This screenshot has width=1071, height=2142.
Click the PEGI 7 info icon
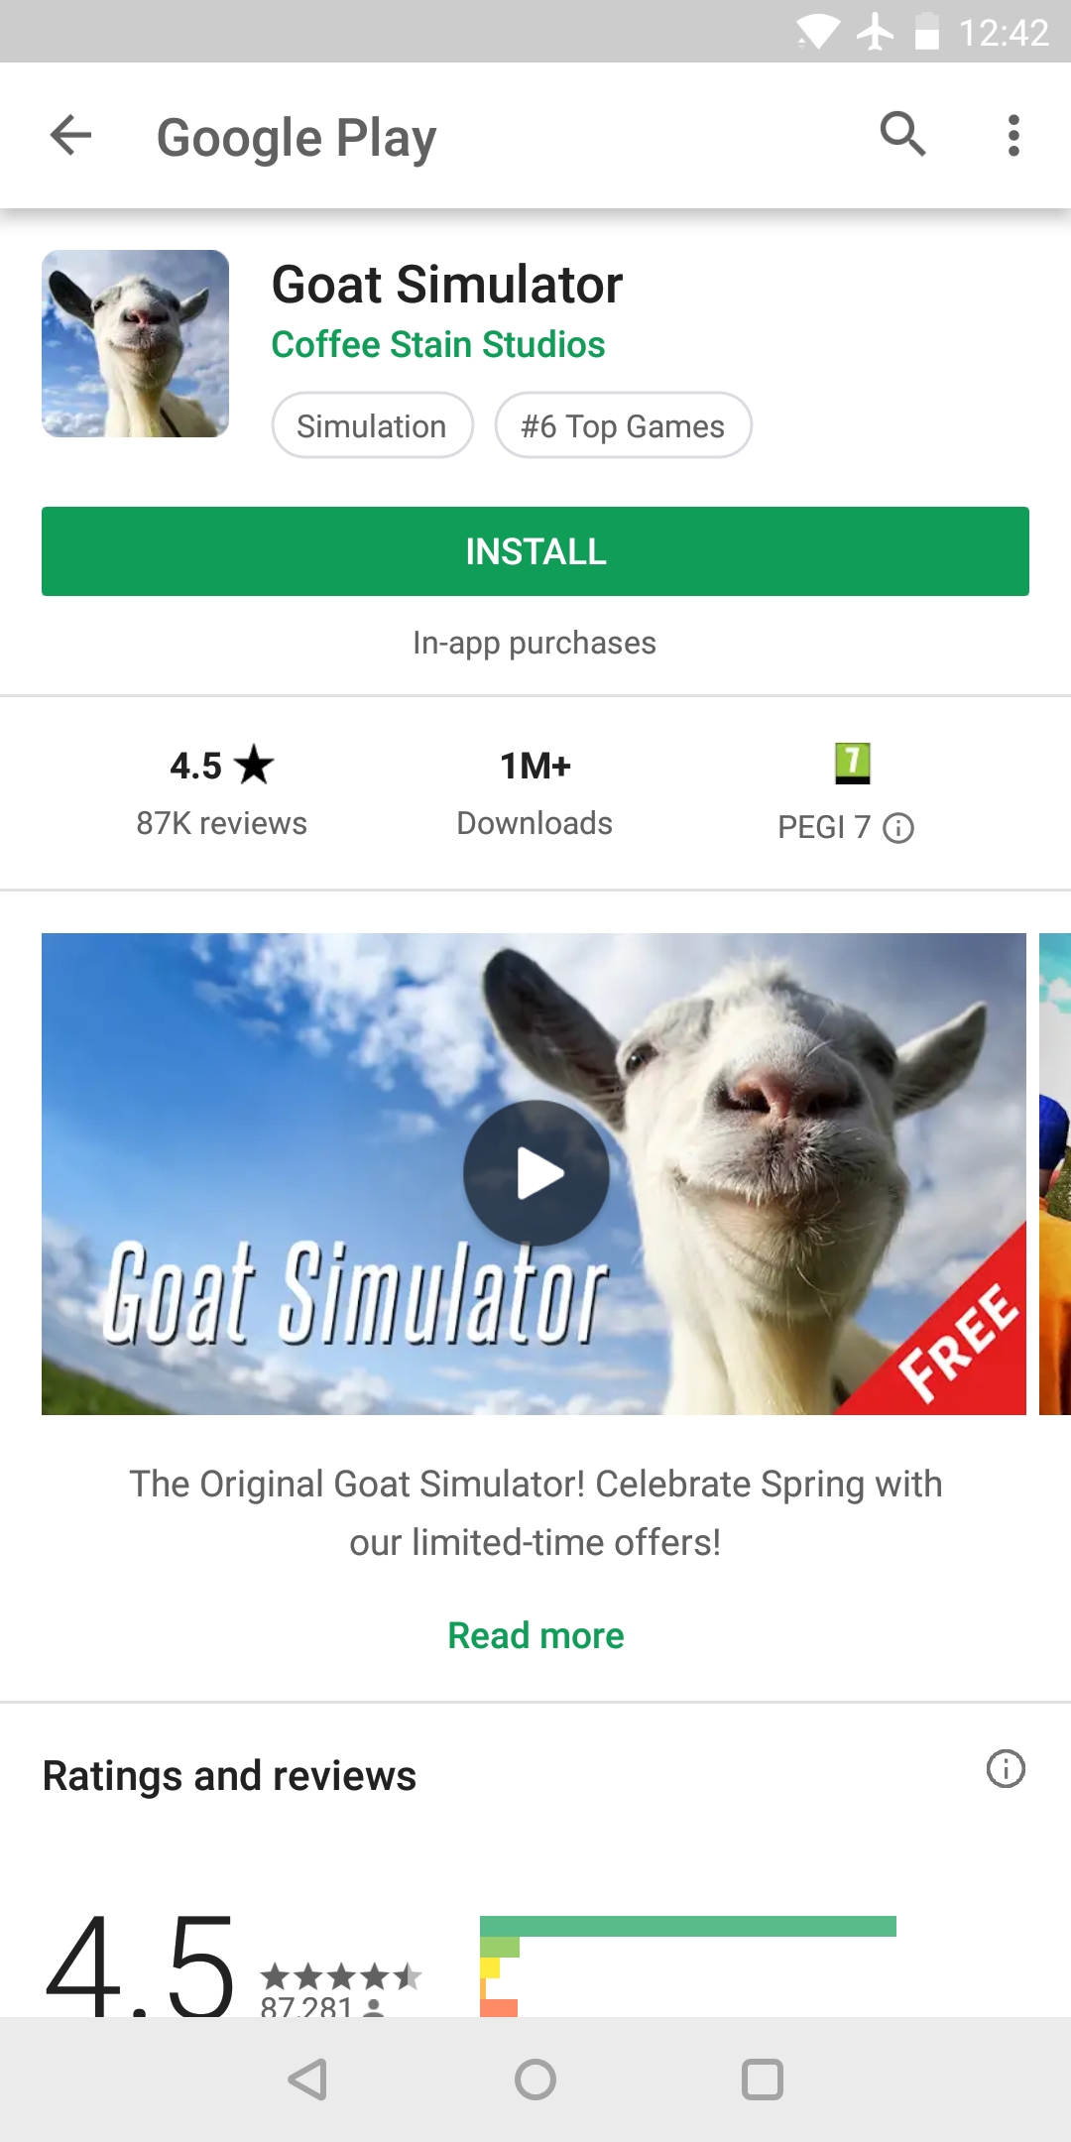(x=898, y=827)
